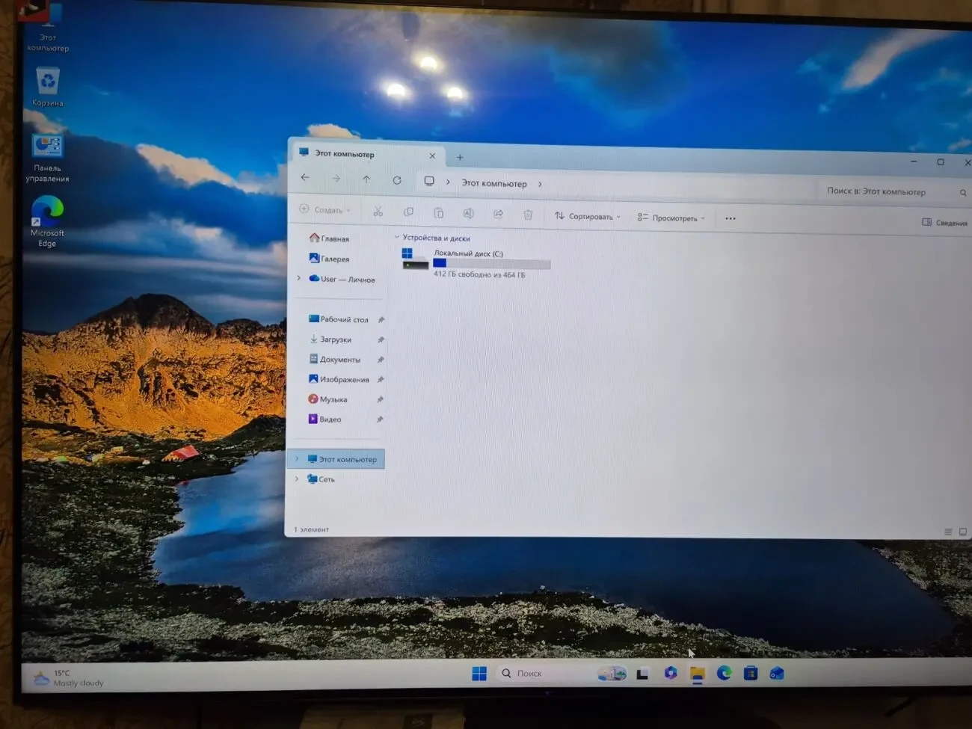Switch to details list view in status bar
The width and height of the screenshot is (972, 729).
click(948, 532)
